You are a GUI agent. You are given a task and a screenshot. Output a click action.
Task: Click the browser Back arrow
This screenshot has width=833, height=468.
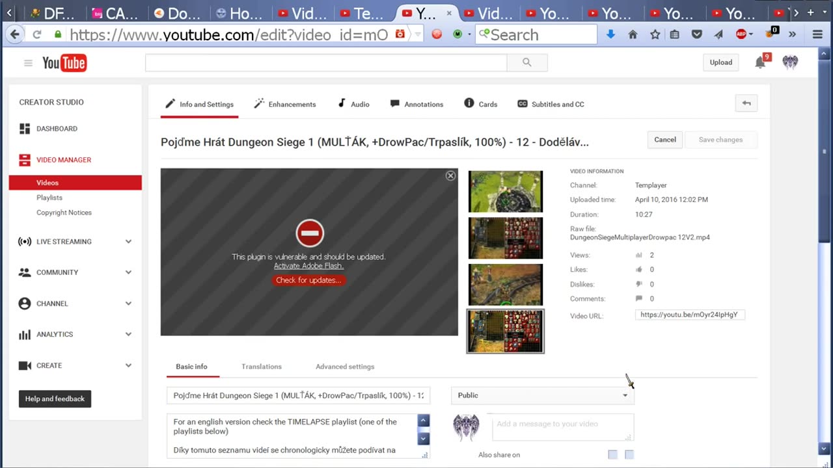pos(14,34)
